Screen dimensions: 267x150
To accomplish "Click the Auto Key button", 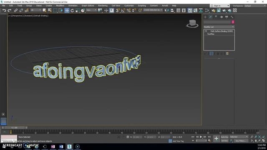I will (x=224, y=137).
